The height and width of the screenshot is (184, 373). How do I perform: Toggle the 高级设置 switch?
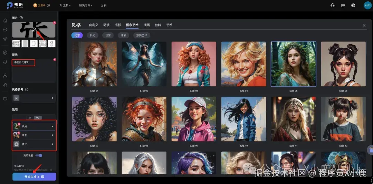pyautogui.click(x=39, y=155)
